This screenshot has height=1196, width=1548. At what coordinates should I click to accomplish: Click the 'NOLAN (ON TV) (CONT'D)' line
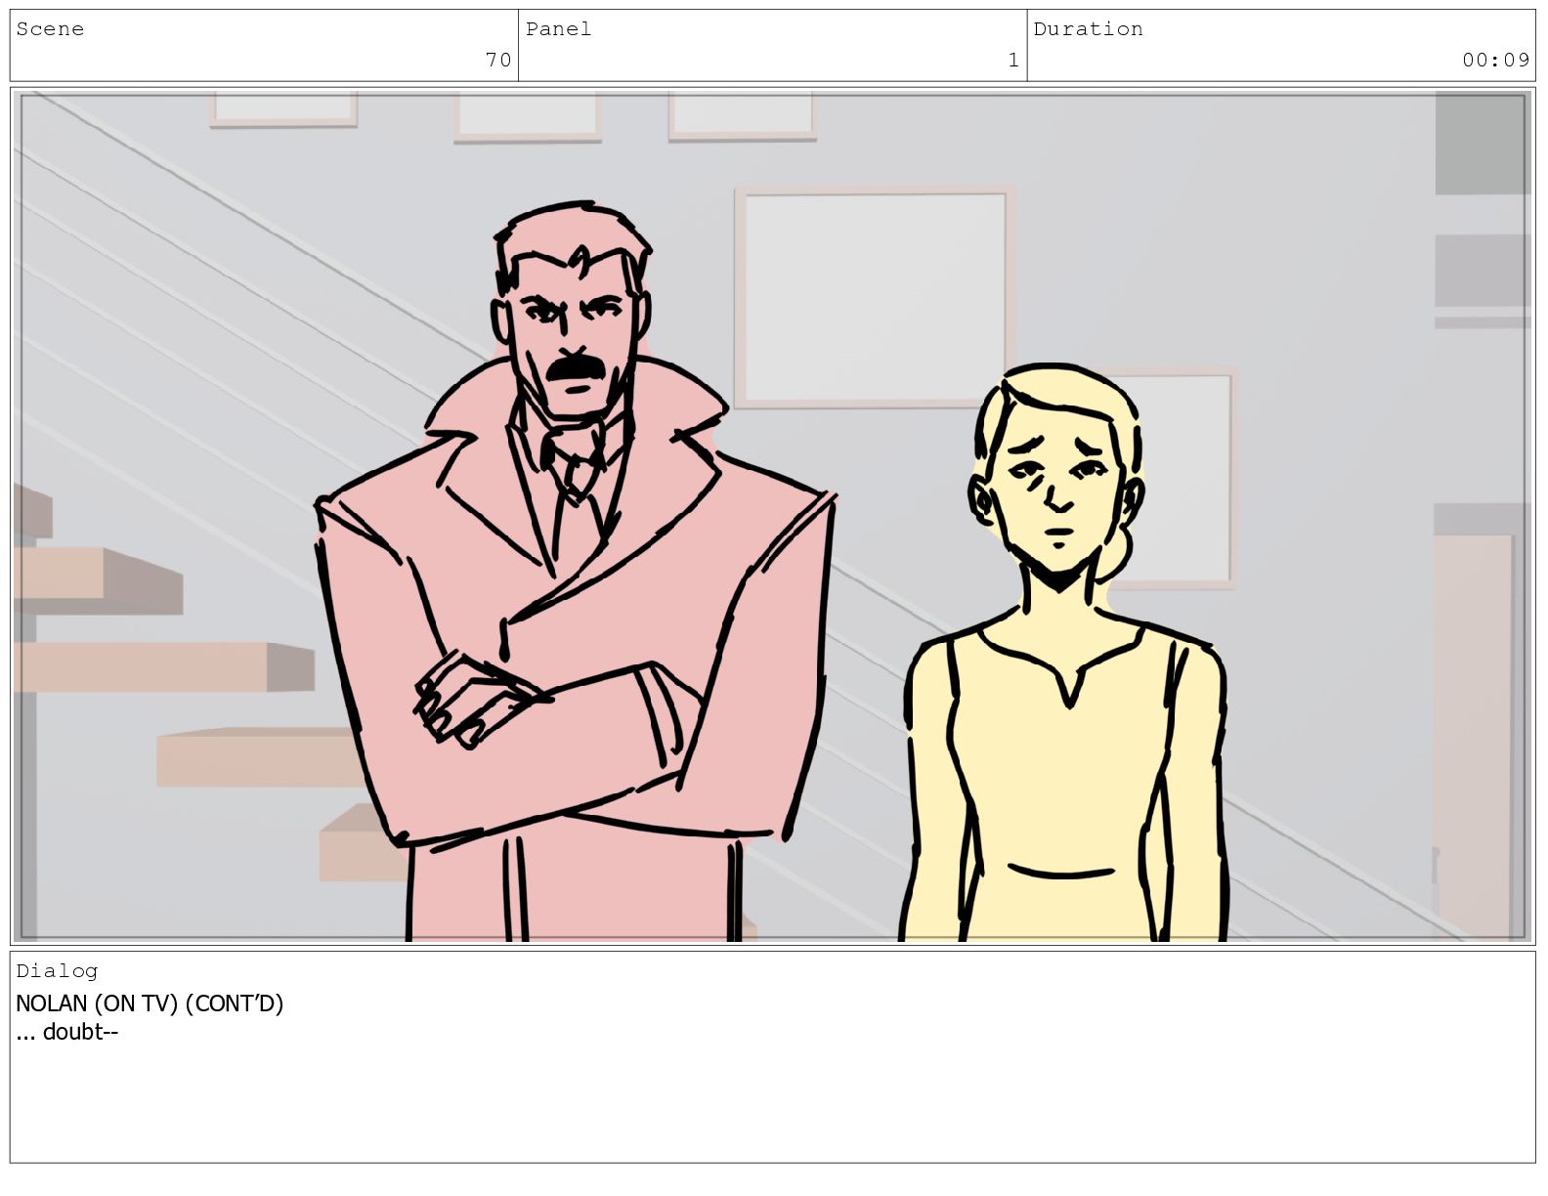150,1004
